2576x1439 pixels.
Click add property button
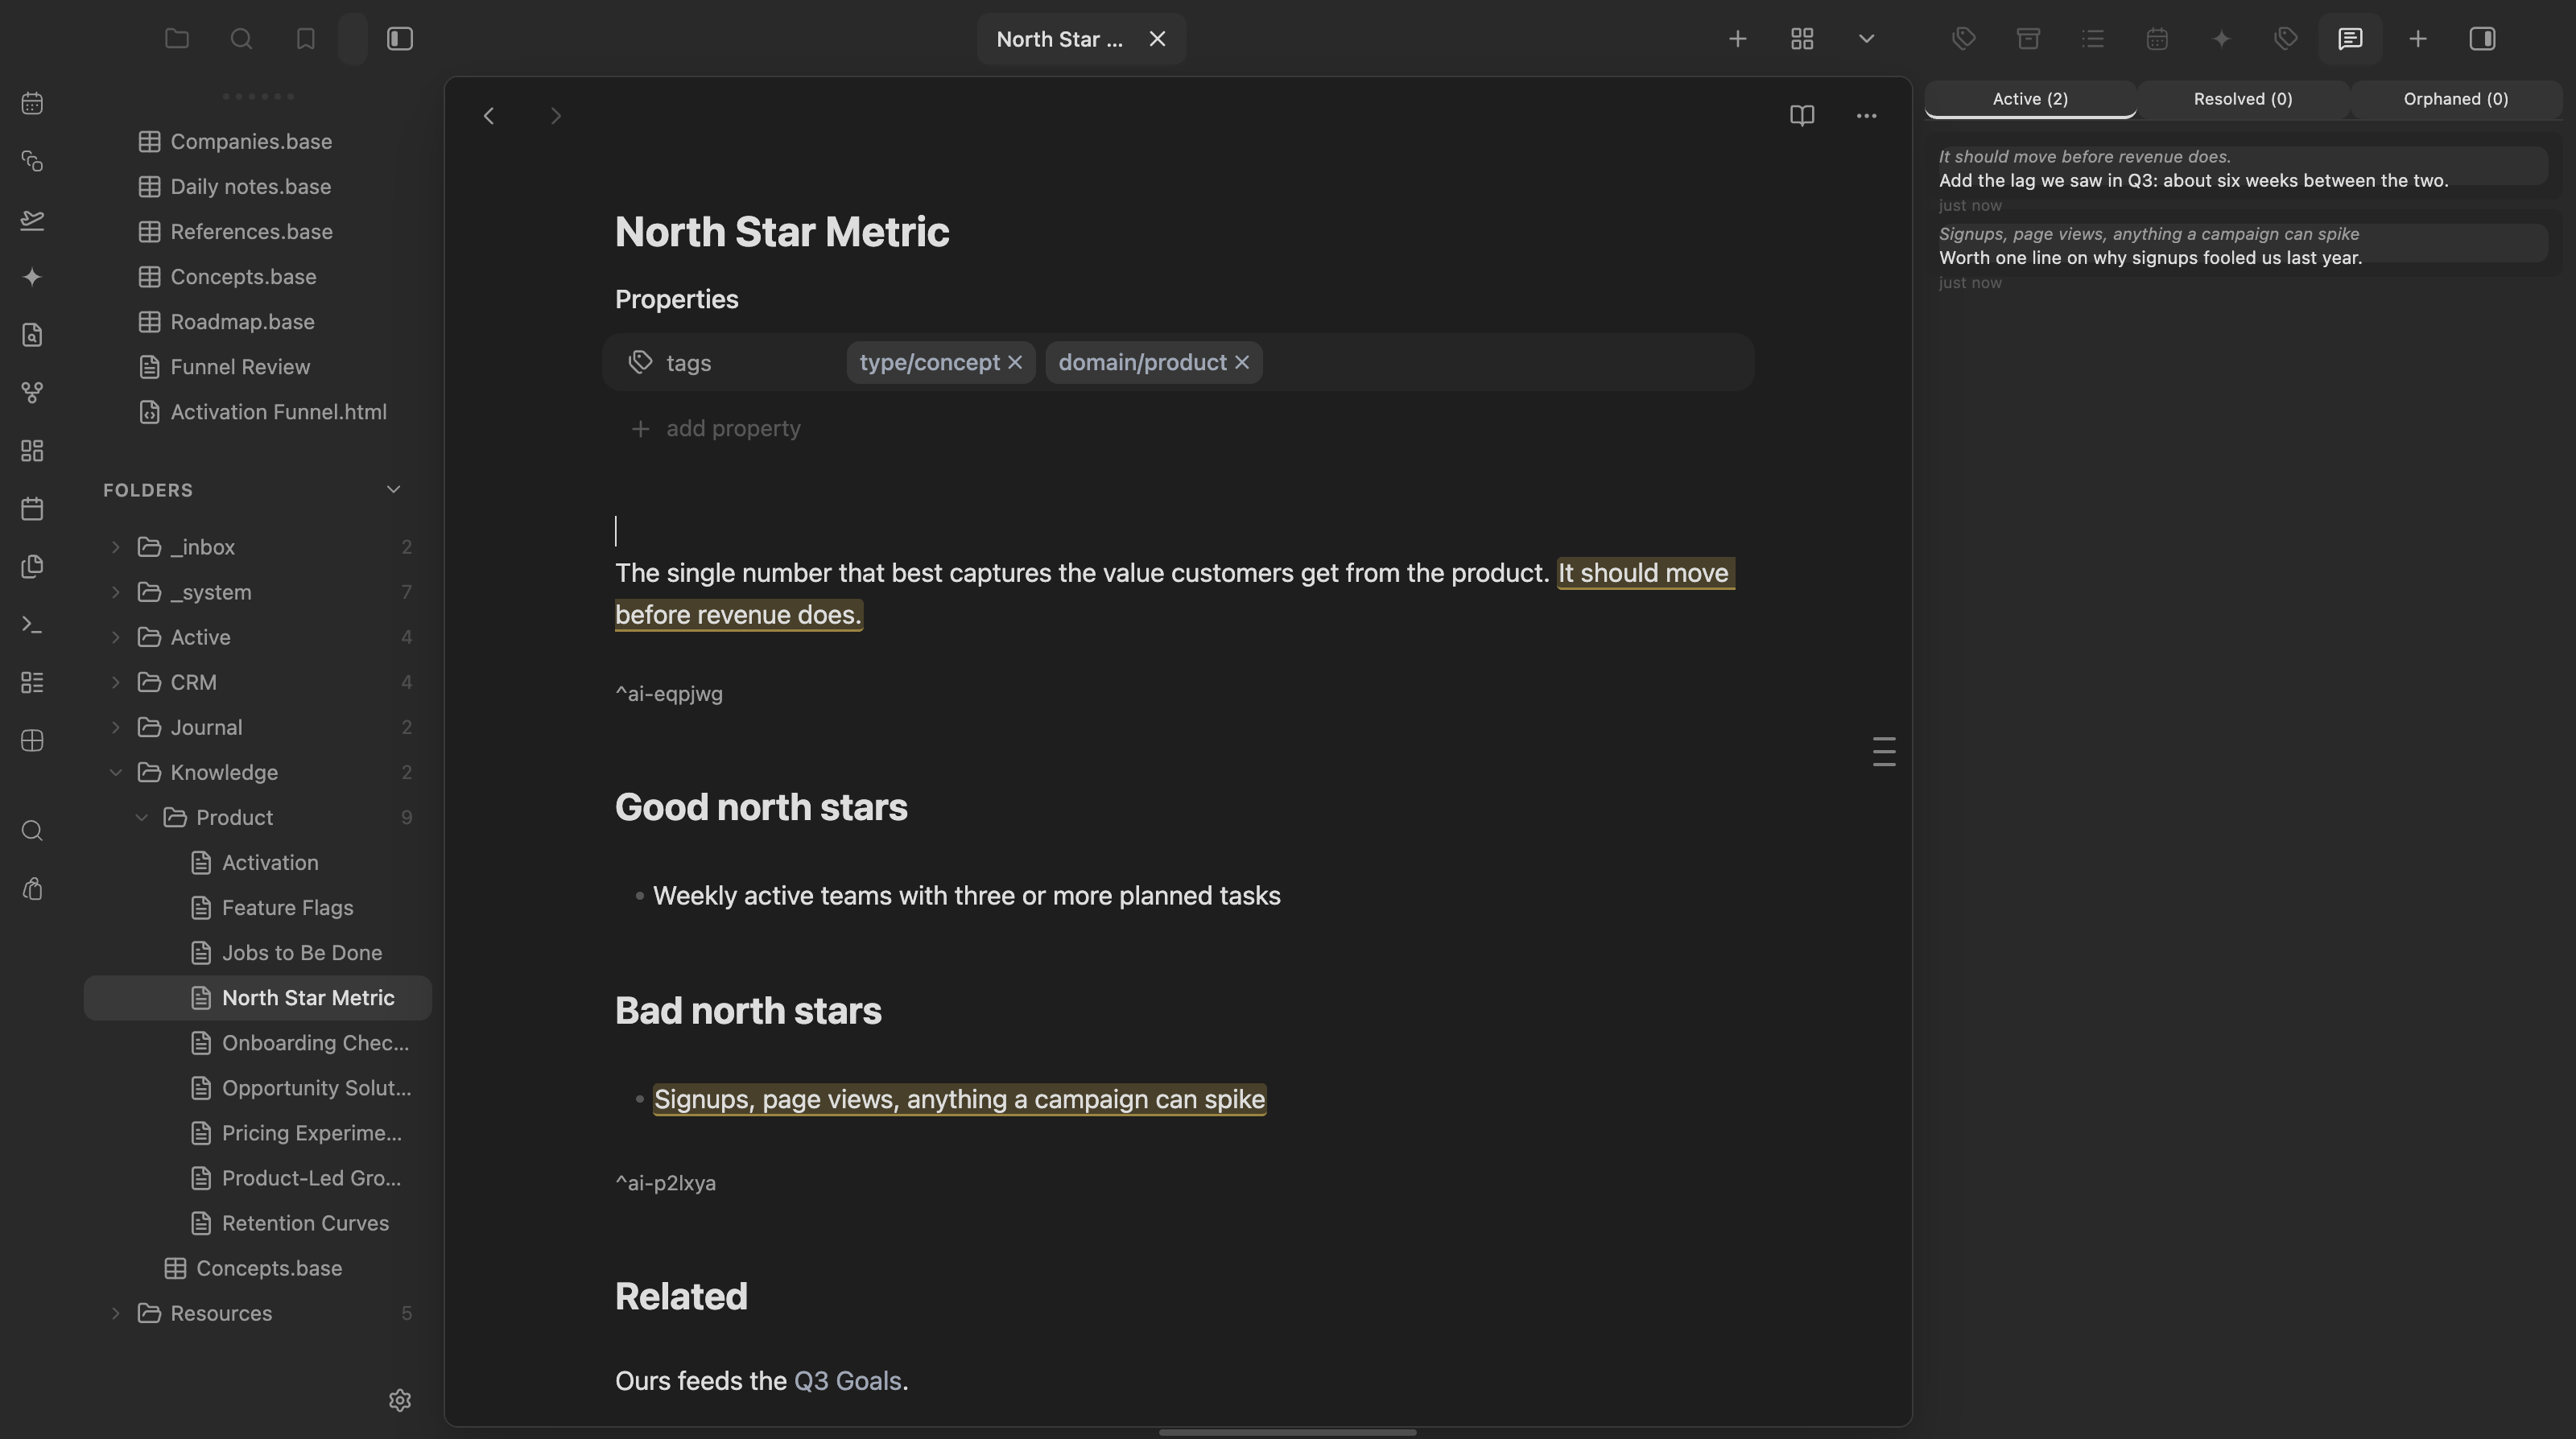(716, 428)
